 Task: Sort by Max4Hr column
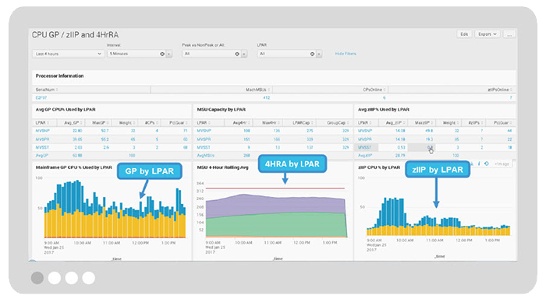coord(271,123)
